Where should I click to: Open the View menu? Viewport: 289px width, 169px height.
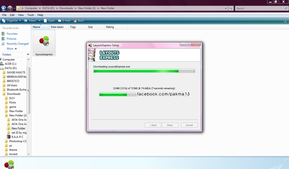click(21, 15)
